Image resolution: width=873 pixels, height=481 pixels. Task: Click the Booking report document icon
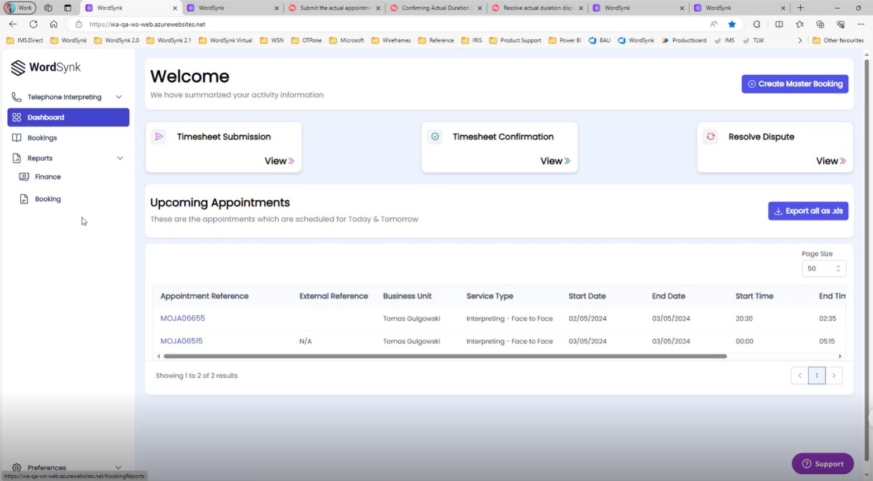point(24,199)
